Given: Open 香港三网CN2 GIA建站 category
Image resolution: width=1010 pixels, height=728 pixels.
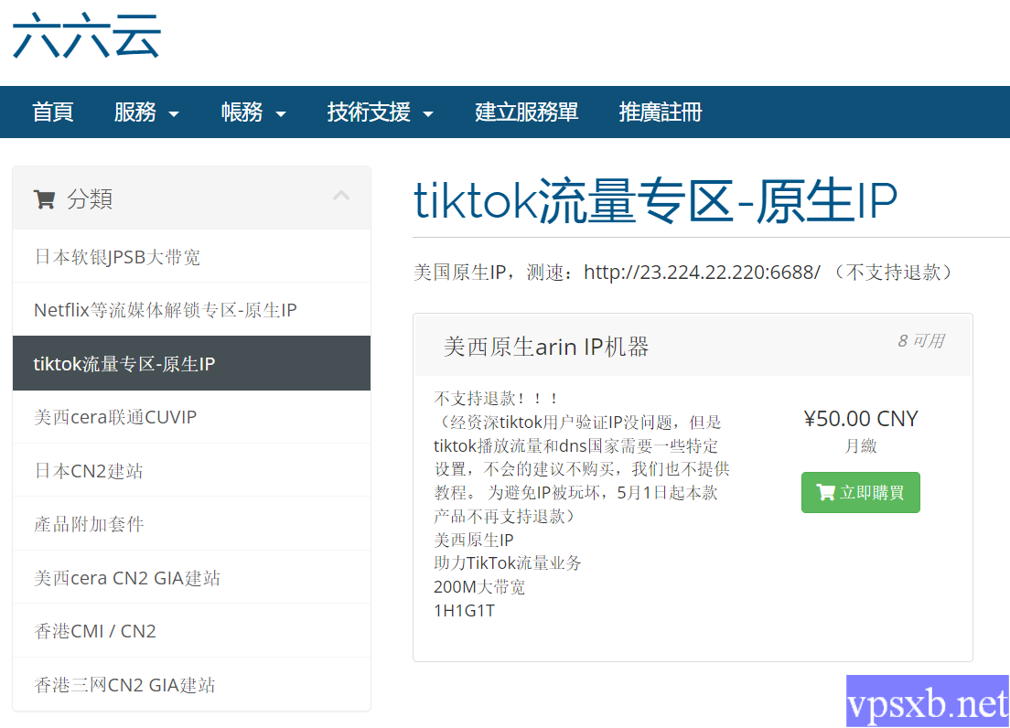Looking at the screenshot, I should [124, 685].
